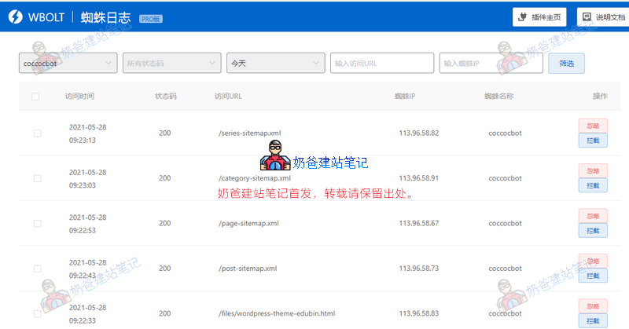Toggle the select-all checkbox in table header

(x=35, y=97)
